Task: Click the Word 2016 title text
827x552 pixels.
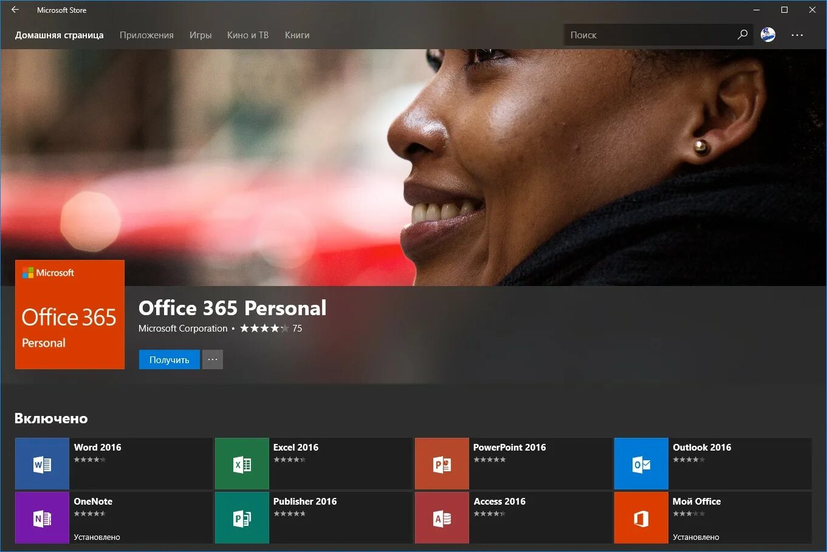Action: point(98,448)
